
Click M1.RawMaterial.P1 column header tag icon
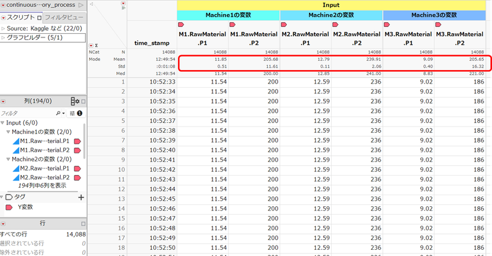(181, 25)
